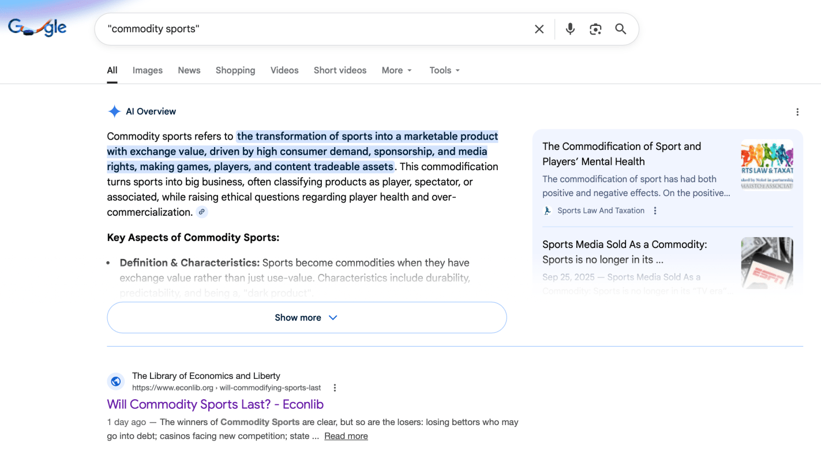Image resolution: width=821 pixels, height=451 pixels.
Task: Clear the search box with X icon
Action: [539, 29]
